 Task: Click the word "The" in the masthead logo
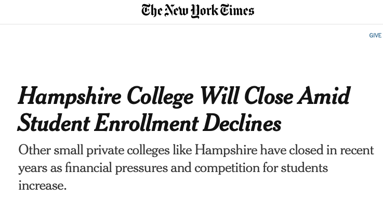[152, 11]
